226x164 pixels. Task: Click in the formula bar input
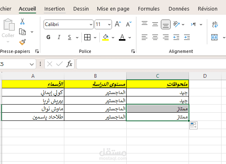[151, 64]
